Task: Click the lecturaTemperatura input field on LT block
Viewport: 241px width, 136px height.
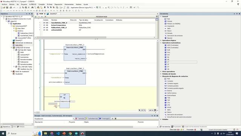Action: (62, 102)
